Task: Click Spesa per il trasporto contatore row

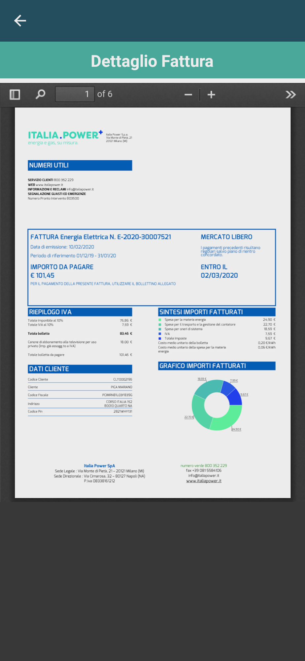Action: point(217,324)
